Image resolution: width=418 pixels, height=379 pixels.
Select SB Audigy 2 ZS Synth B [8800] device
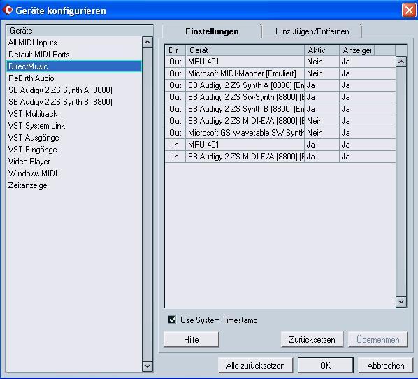74,102
